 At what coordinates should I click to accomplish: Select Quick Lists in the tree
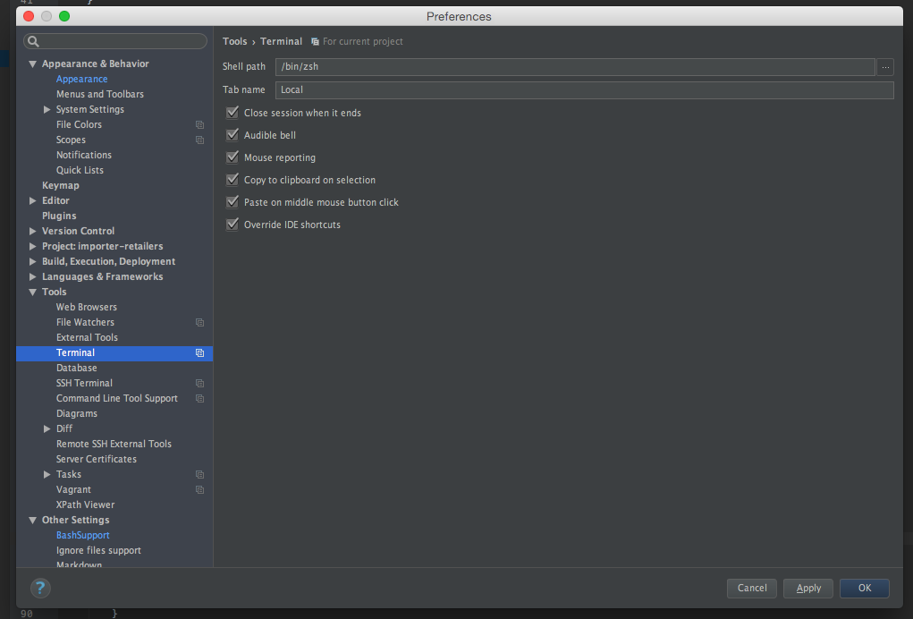(x=80, y=170)
